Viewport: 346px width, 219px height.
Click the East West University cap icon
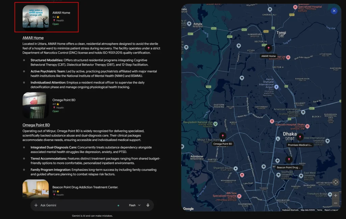[301, 176]
